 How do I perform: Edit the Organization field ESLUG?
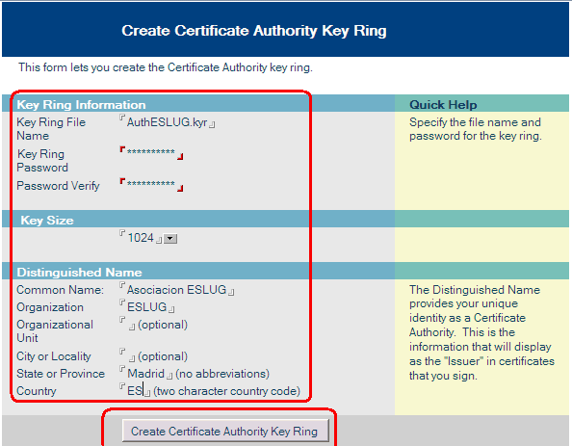coord(147,307)
